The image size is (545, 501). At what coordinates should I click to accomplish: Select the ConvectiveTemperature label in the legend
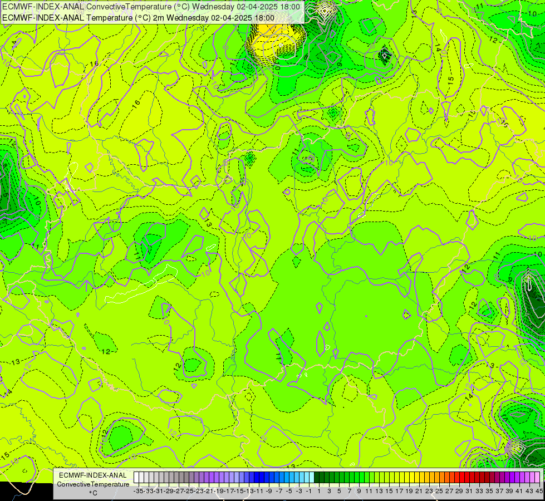(93, 484)
